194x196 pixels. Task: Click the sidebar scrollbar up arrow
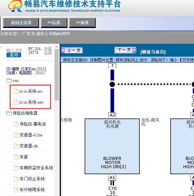pyautogui.click(x=57, y=47)
